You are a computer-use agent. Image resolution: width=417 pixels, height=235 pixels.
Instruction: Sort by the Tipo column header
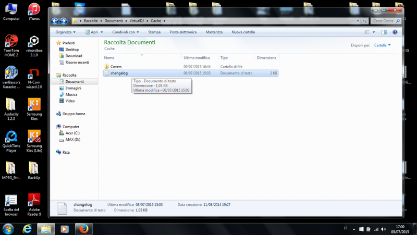(237, 58)
